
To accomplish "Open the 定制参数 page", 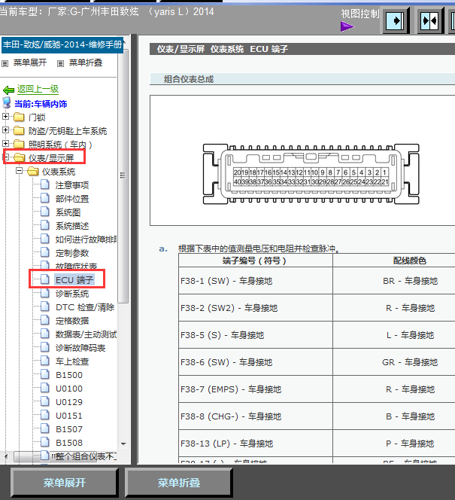I will coord(72,253).
